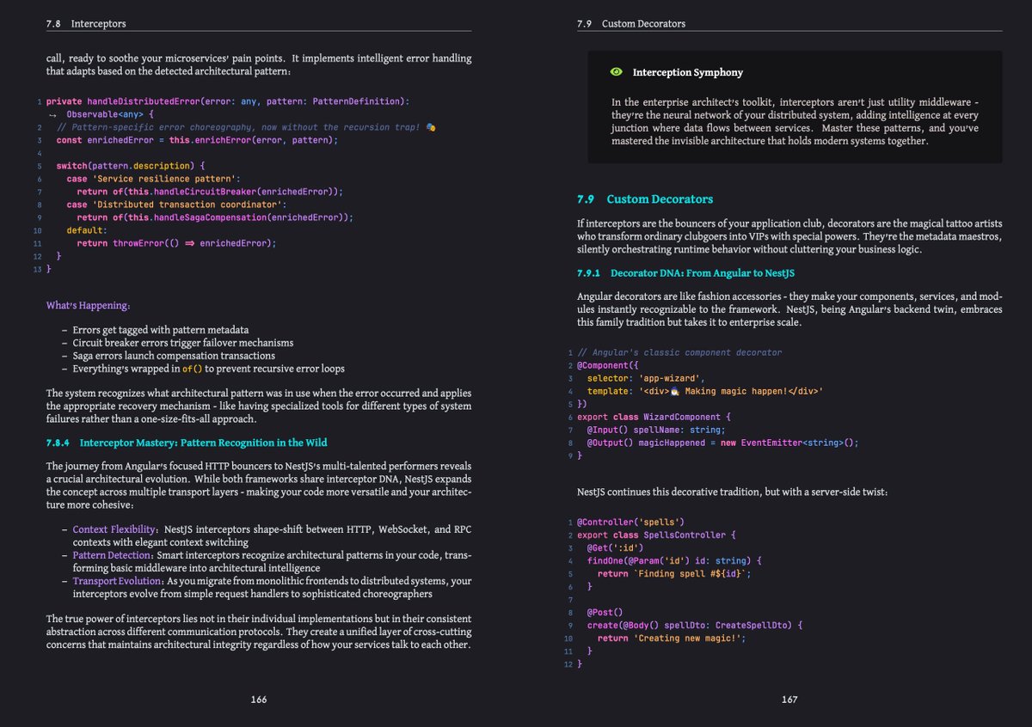This screenshot has height=727, width=1032.
Task: Click line '@Output() magicHappened = new EventEmitter<string>();'
Action: pyautogui.click(x=723, y=443)
